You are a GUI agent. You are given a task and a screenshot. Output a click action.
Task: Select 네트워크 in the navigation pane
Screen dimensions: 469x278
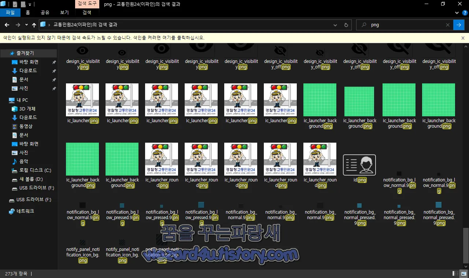tap(25, 211)
